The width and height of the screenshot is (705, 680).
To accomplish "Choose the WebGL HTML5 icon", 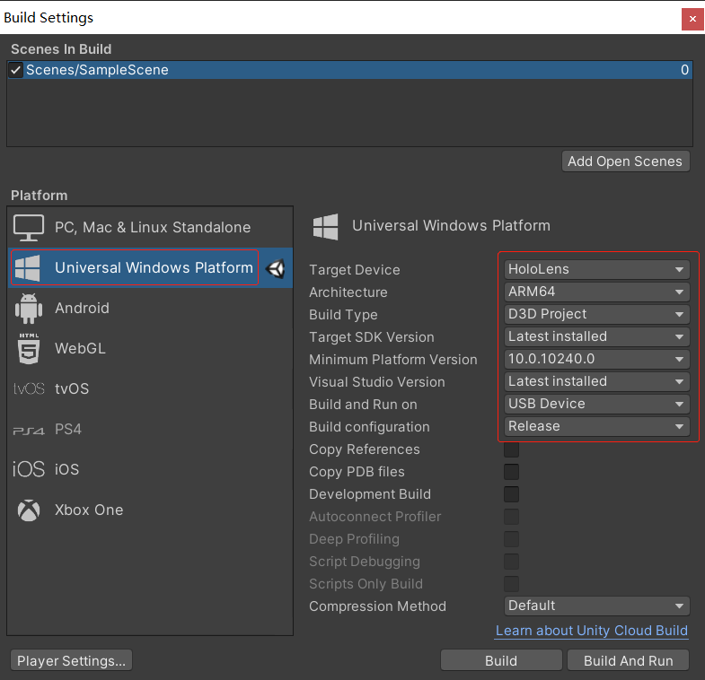I will click(x=29, y=348).
